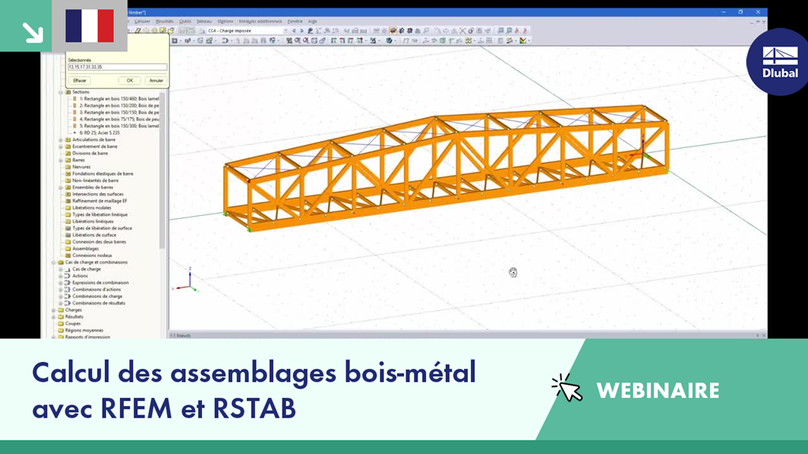Click Libérations linéiques folder icon
Screen dimensions: 808x454
coord(68,221)
